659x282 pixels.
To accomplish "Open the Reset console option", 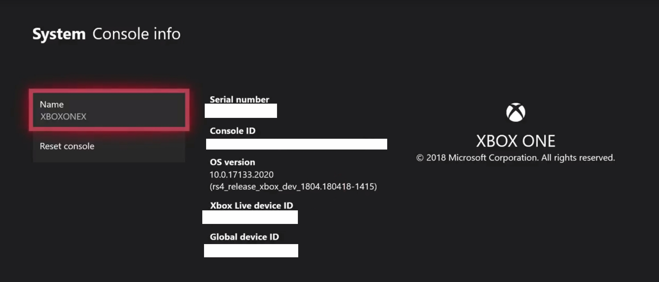I will (x=66, y=146).
